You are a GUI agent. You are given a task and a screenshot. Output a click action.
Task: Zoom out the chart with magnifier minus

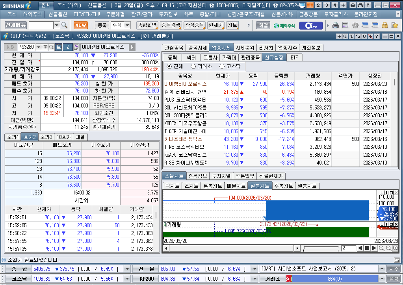[x=388, y=248]
